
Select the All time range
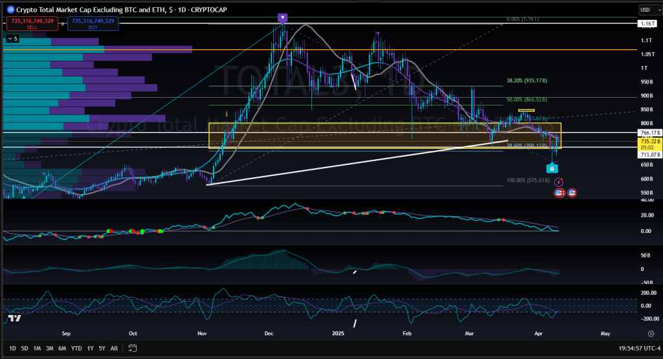[x=114, y=348]
